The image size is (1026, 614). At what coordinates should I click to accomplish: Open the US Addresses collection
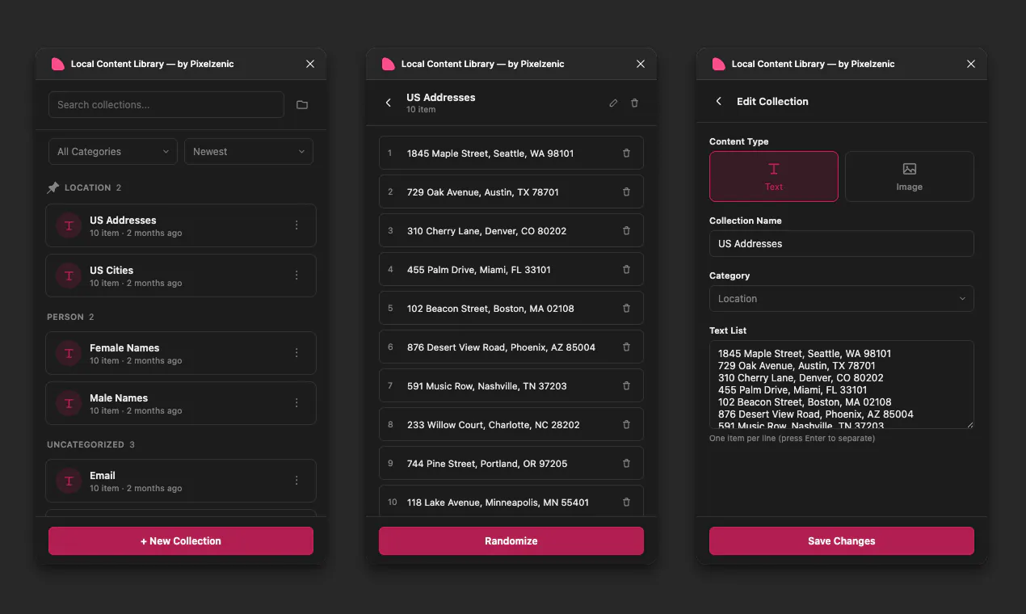pos(181,225)
